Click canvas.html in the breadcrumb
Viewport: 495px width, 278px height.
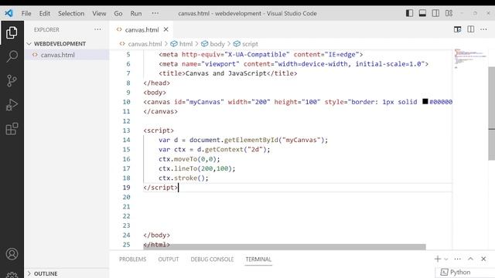145,44
